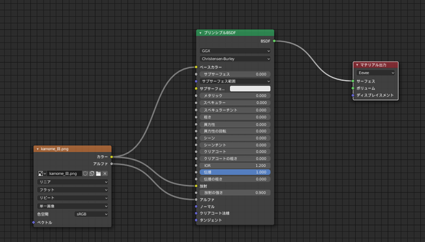The image size is (425, 242).
Task: Click the kamome_目.png image name field
Action: (x=64, y=173)
